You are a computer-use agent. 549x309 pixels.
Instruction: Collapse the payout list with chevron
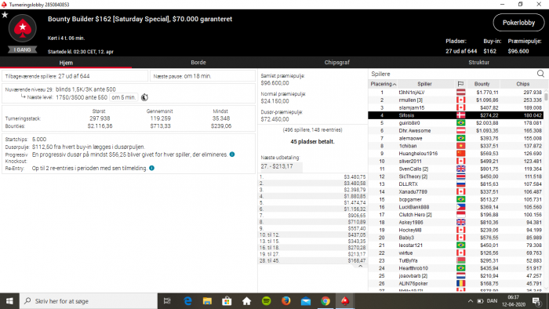click(x=360, y=267)
